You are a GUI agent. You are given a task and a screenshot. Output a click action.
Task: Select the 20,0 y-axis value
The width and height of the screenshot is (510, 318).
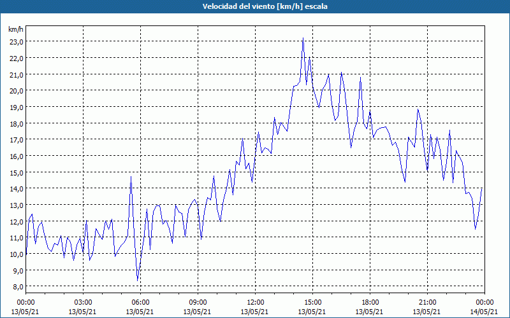tap(16, 91)
